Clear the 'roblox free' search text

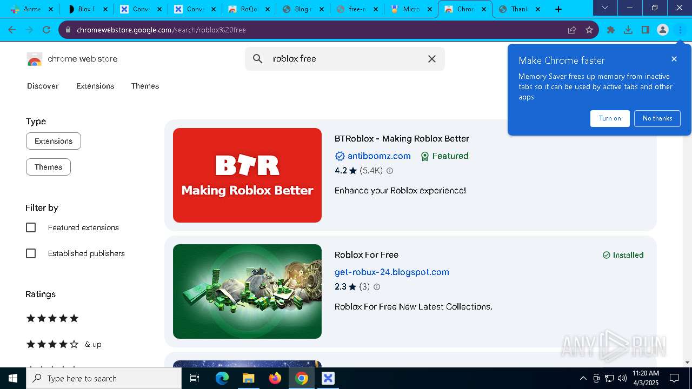pos(432,58)
